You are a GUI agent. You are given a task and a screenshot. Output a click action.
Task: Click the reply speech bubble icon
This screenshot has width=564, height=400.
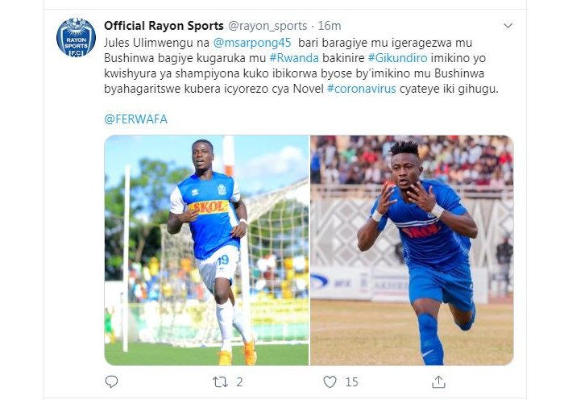click(x=111, y=381)
